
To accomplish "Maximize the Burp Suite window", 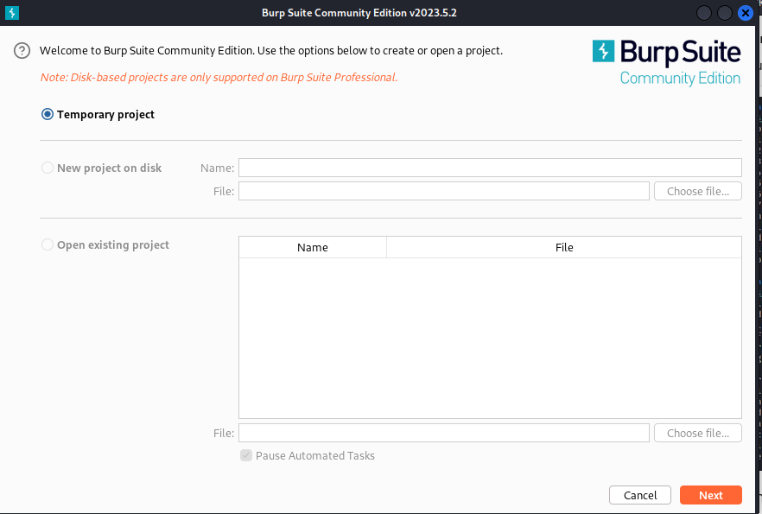I will click(725, 13).
